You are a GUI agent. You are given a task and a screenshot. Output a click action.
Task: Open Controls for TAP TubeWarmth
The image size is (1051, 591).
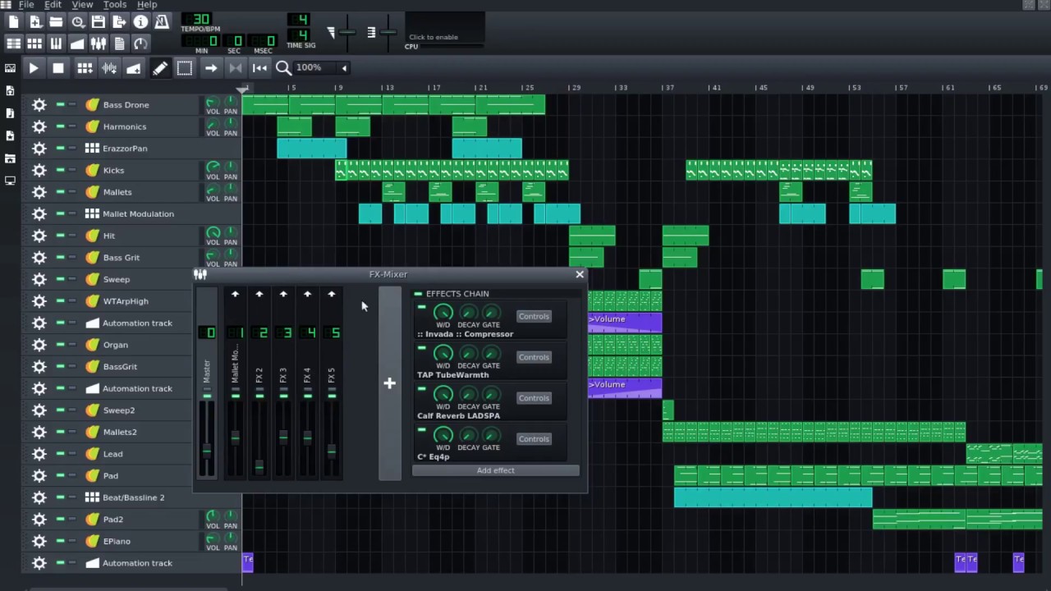534,357
